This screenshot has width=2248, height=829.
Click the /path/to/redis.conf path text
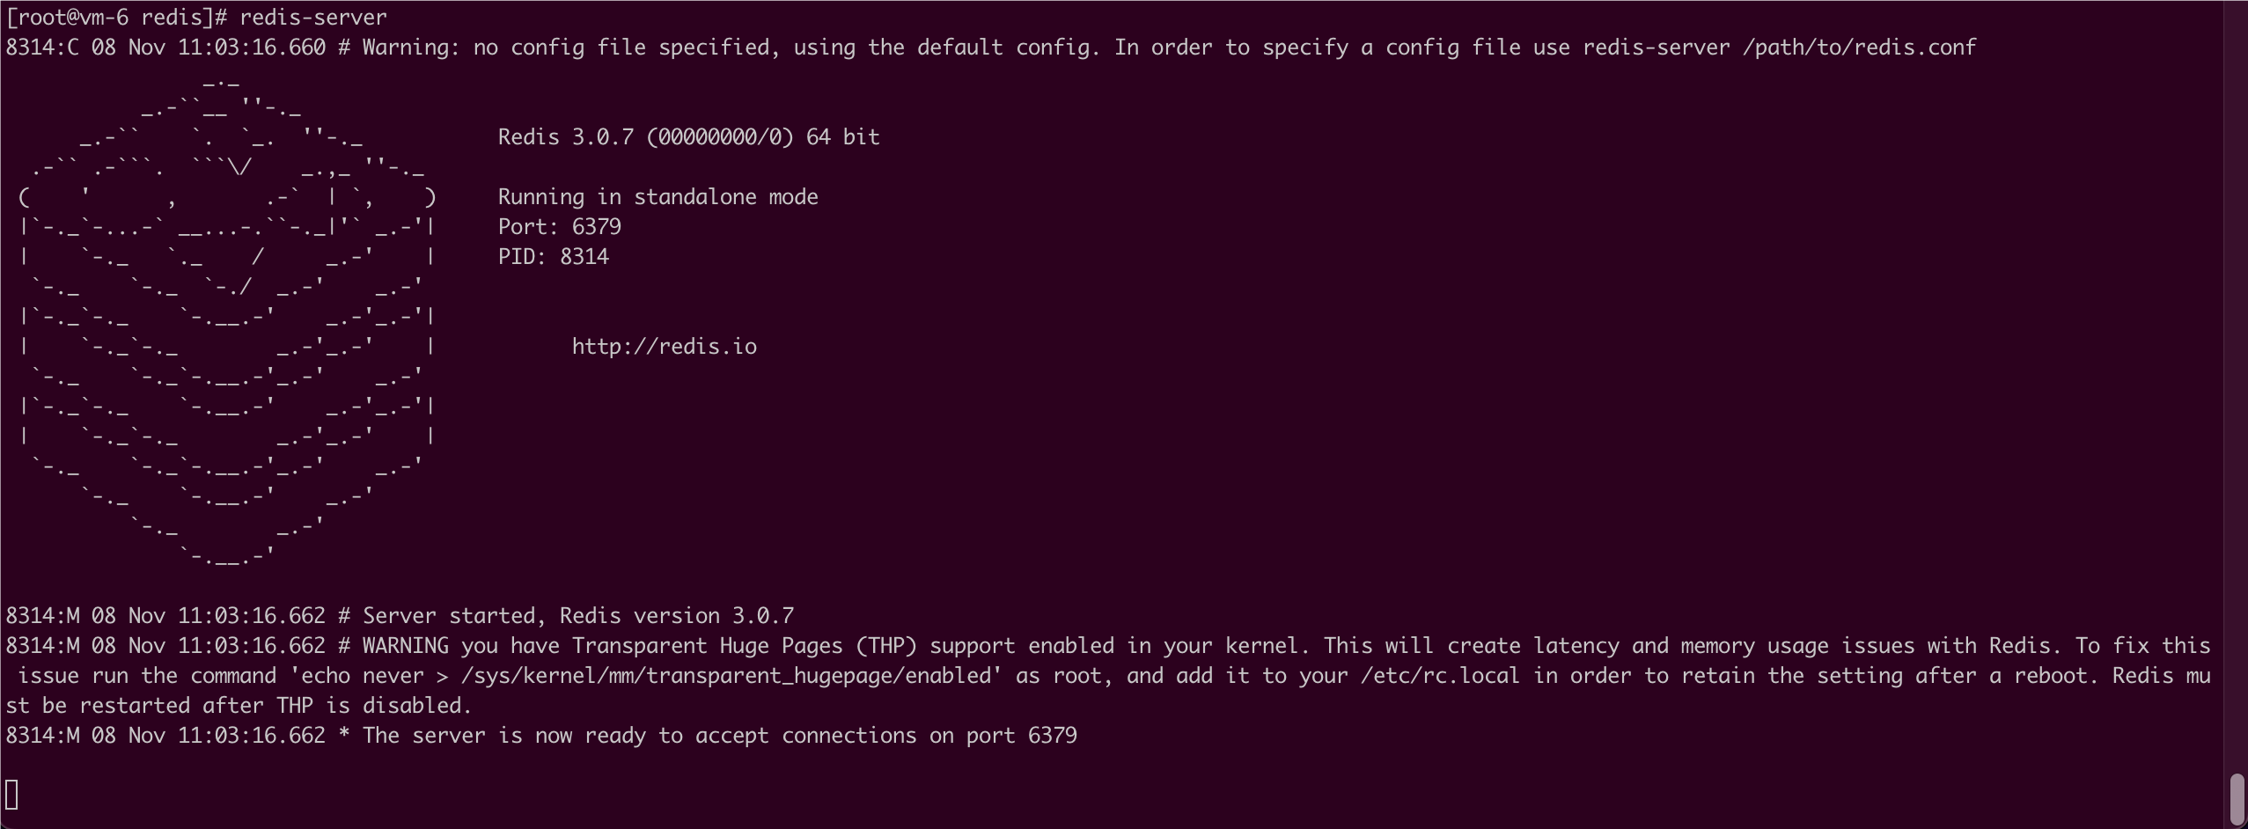pyautogui.click(x=1860, y=48)
